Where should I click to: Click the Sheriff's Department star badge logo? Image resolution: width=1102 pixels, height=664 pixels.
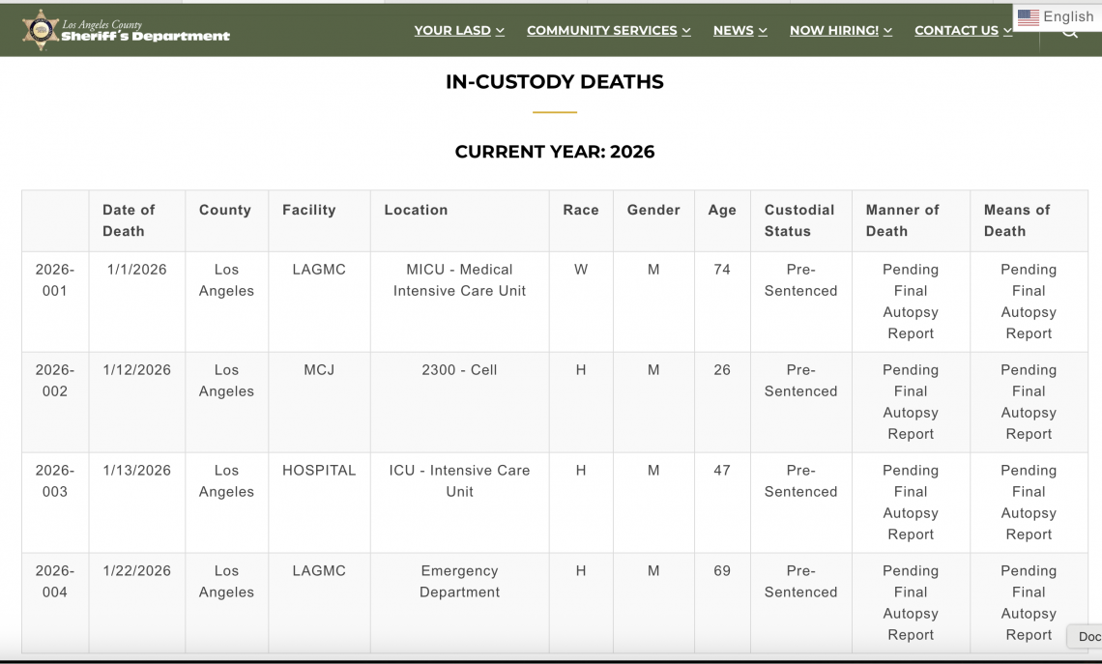coord(41,30)
